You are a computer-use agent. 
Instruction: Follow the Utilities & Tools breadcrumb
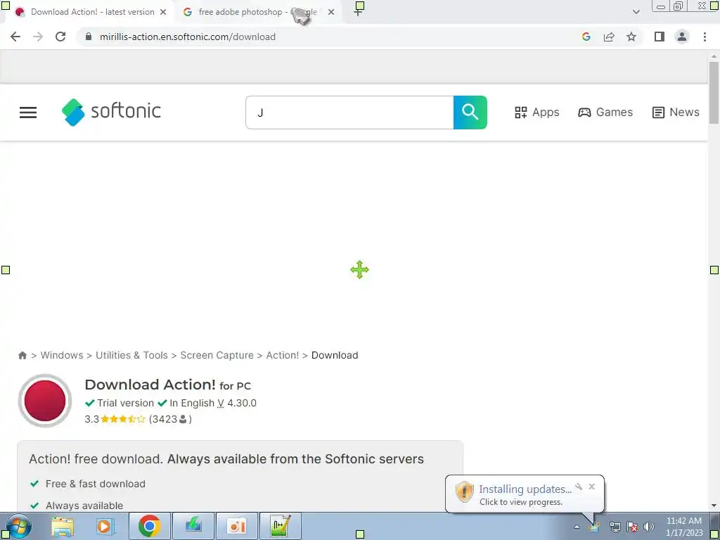click(131, 355)
